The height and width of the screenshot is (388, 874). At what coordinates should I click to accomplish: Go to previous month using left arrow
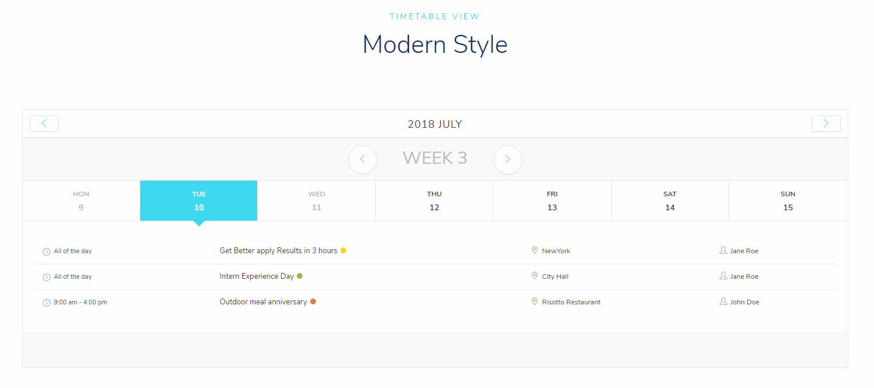[44, 124]
